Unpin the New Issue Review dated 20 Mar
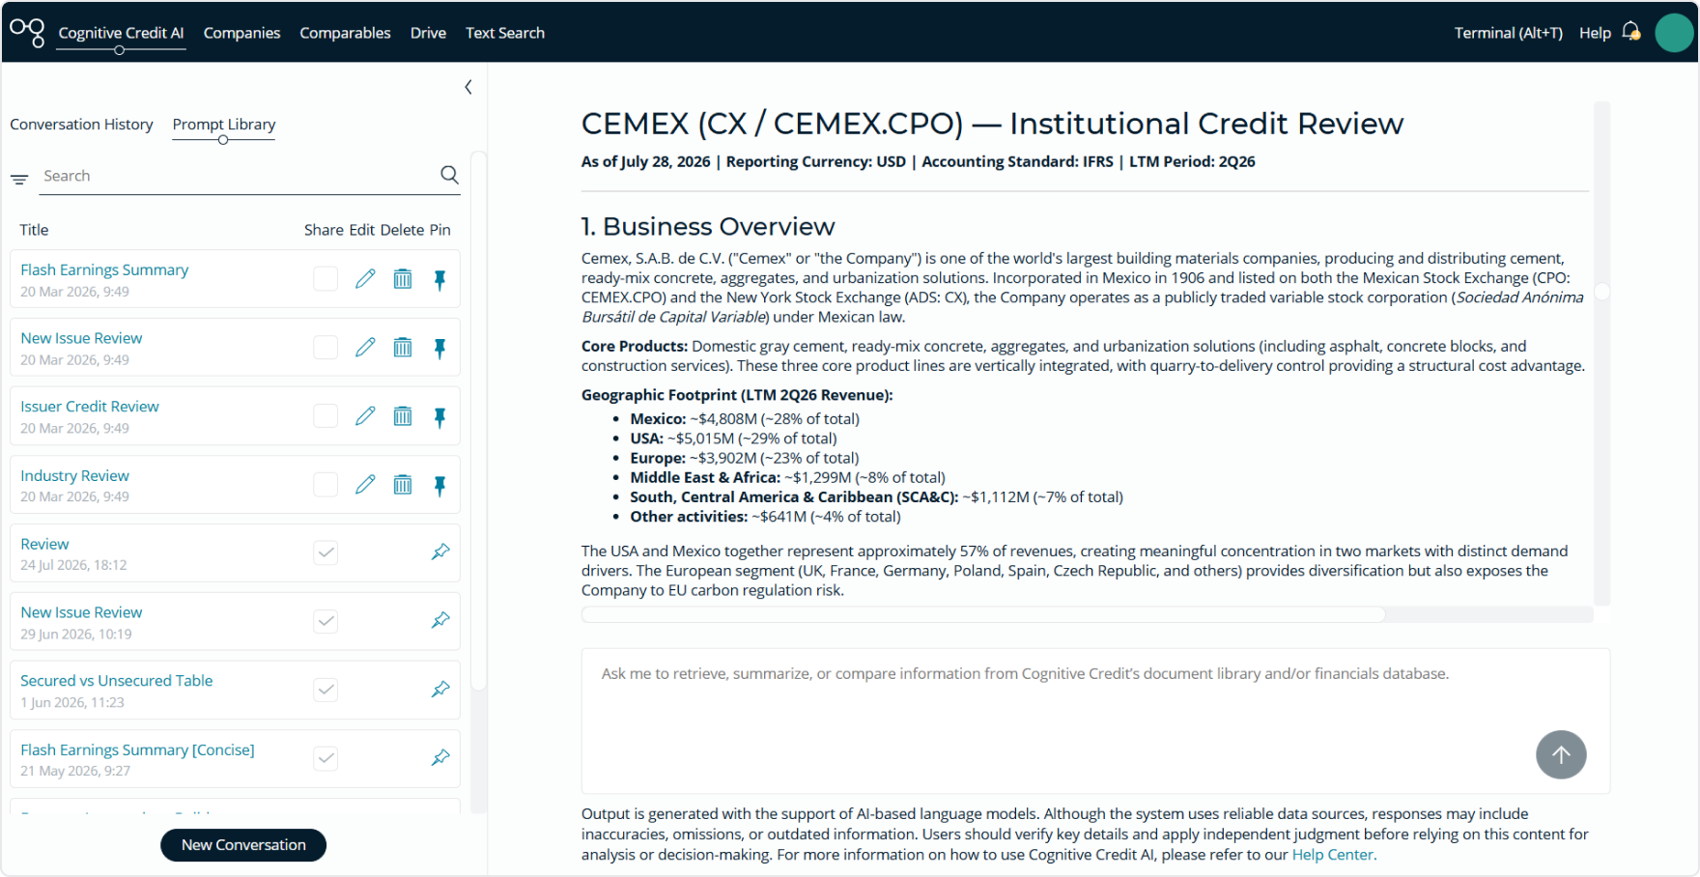This screenshot has height=877, width=1700. 439,348
